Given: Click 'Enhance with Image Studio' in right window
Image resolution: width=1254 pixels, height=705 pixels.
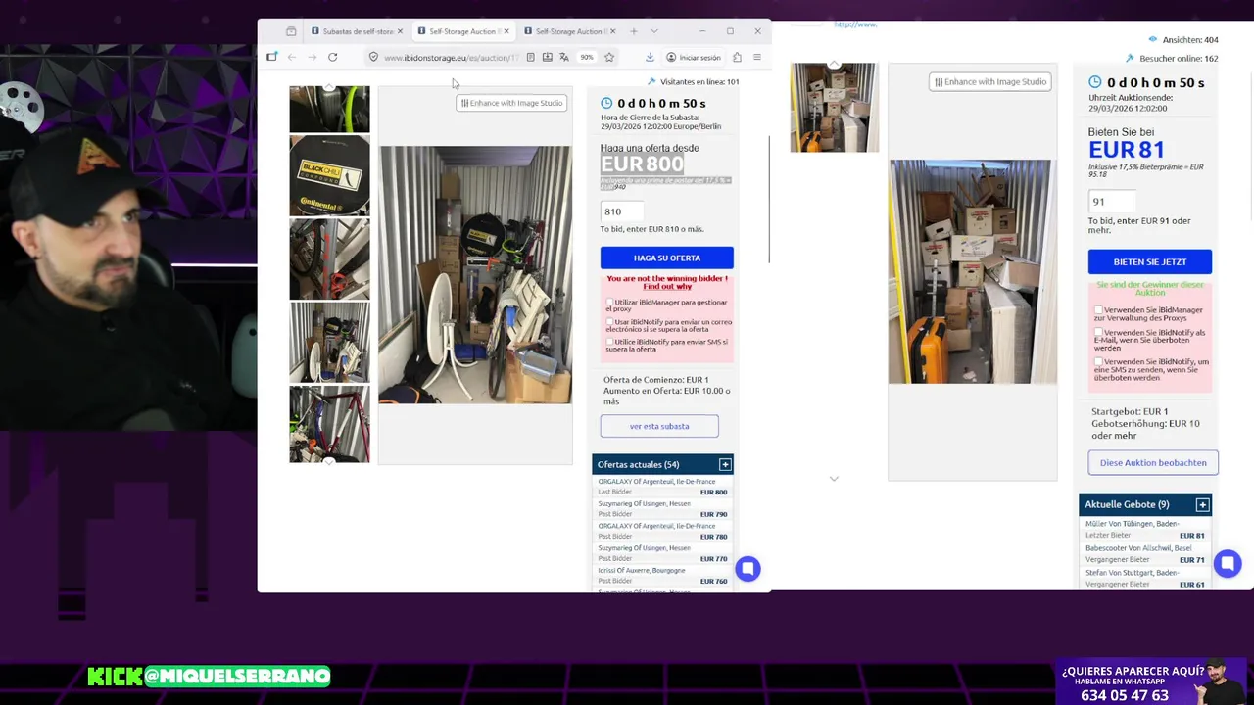Looking at the screenshot, I should (x=989, y=82).
